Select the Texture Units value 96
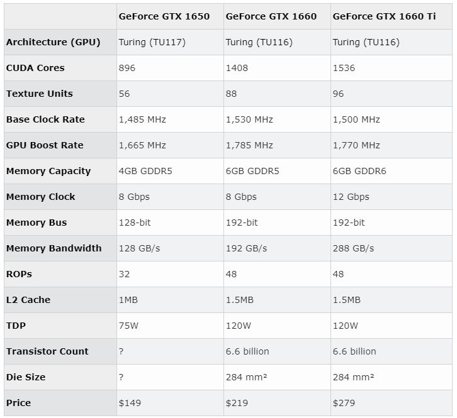 point(339,94)
